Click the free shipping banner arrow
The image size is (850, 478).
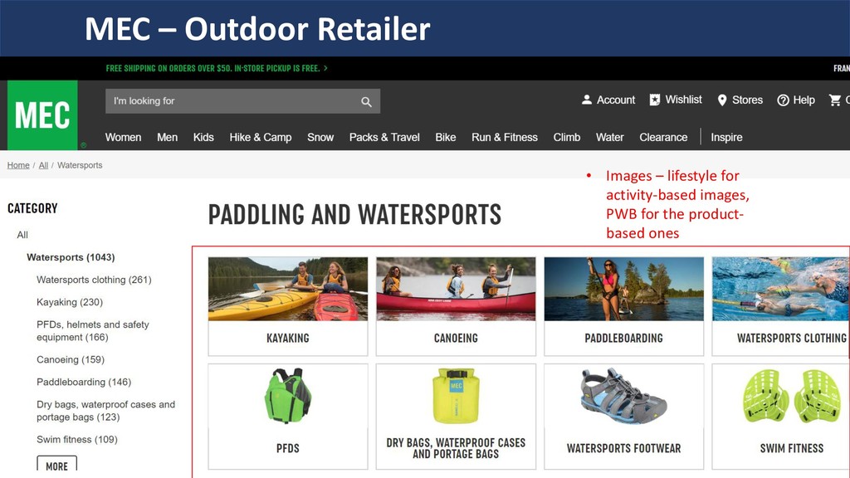[x=325, y=68]
